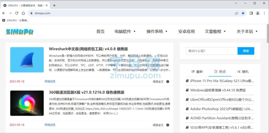
Task: Expand the 文章教程 dropdown menu
Action: pos(215,31)
